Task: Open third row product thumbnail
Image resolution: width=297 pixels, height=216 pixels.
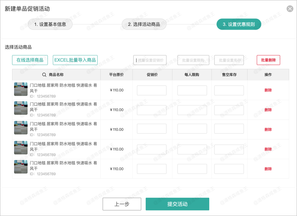Action: [x=21, y=128]
